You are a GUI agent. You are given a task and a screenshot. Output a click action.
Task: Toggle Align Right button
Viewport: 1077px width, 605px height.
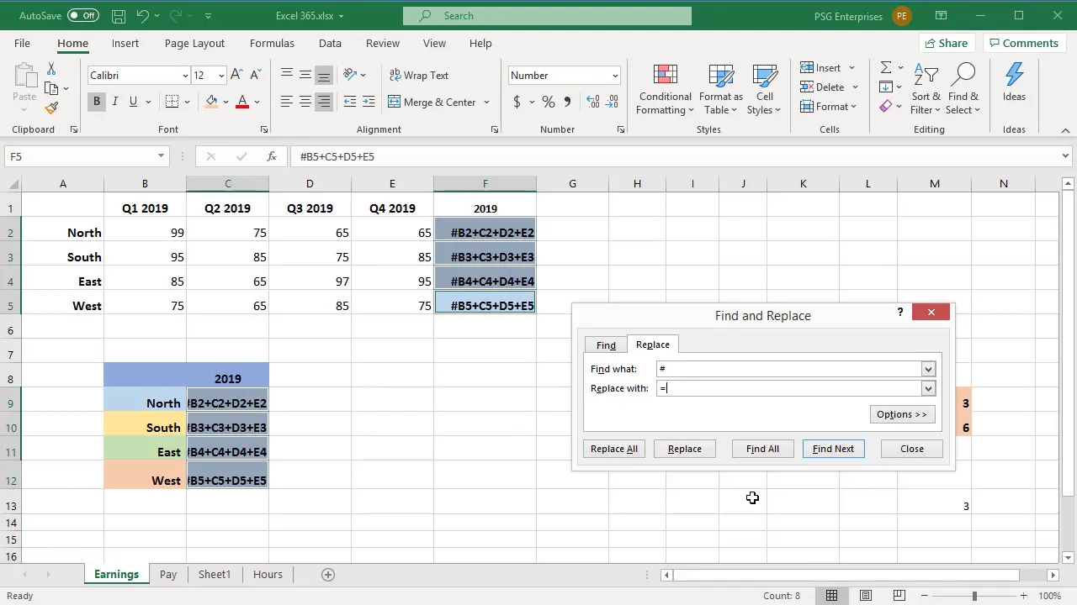(x=324, y=102)
